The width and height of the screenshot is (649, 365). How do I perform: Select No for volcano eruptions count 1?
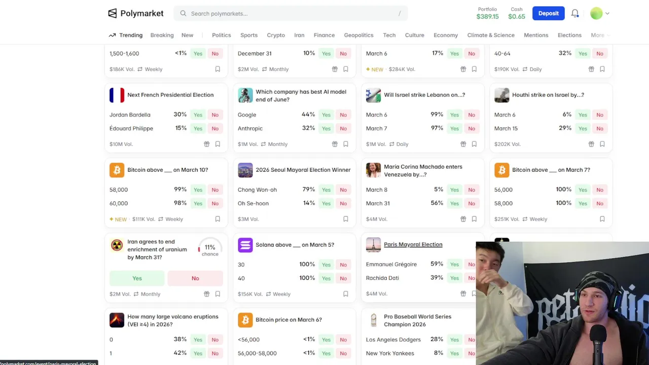tap(215, 353)
